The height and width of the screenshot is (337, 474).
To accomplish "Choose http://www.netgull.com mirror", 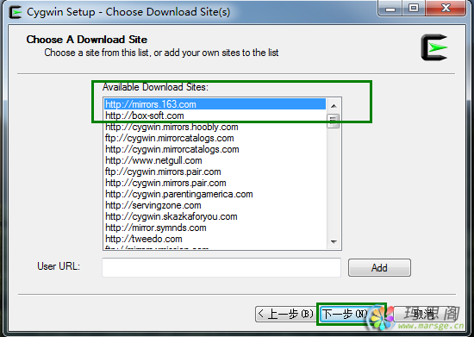I will pos(215,160).
